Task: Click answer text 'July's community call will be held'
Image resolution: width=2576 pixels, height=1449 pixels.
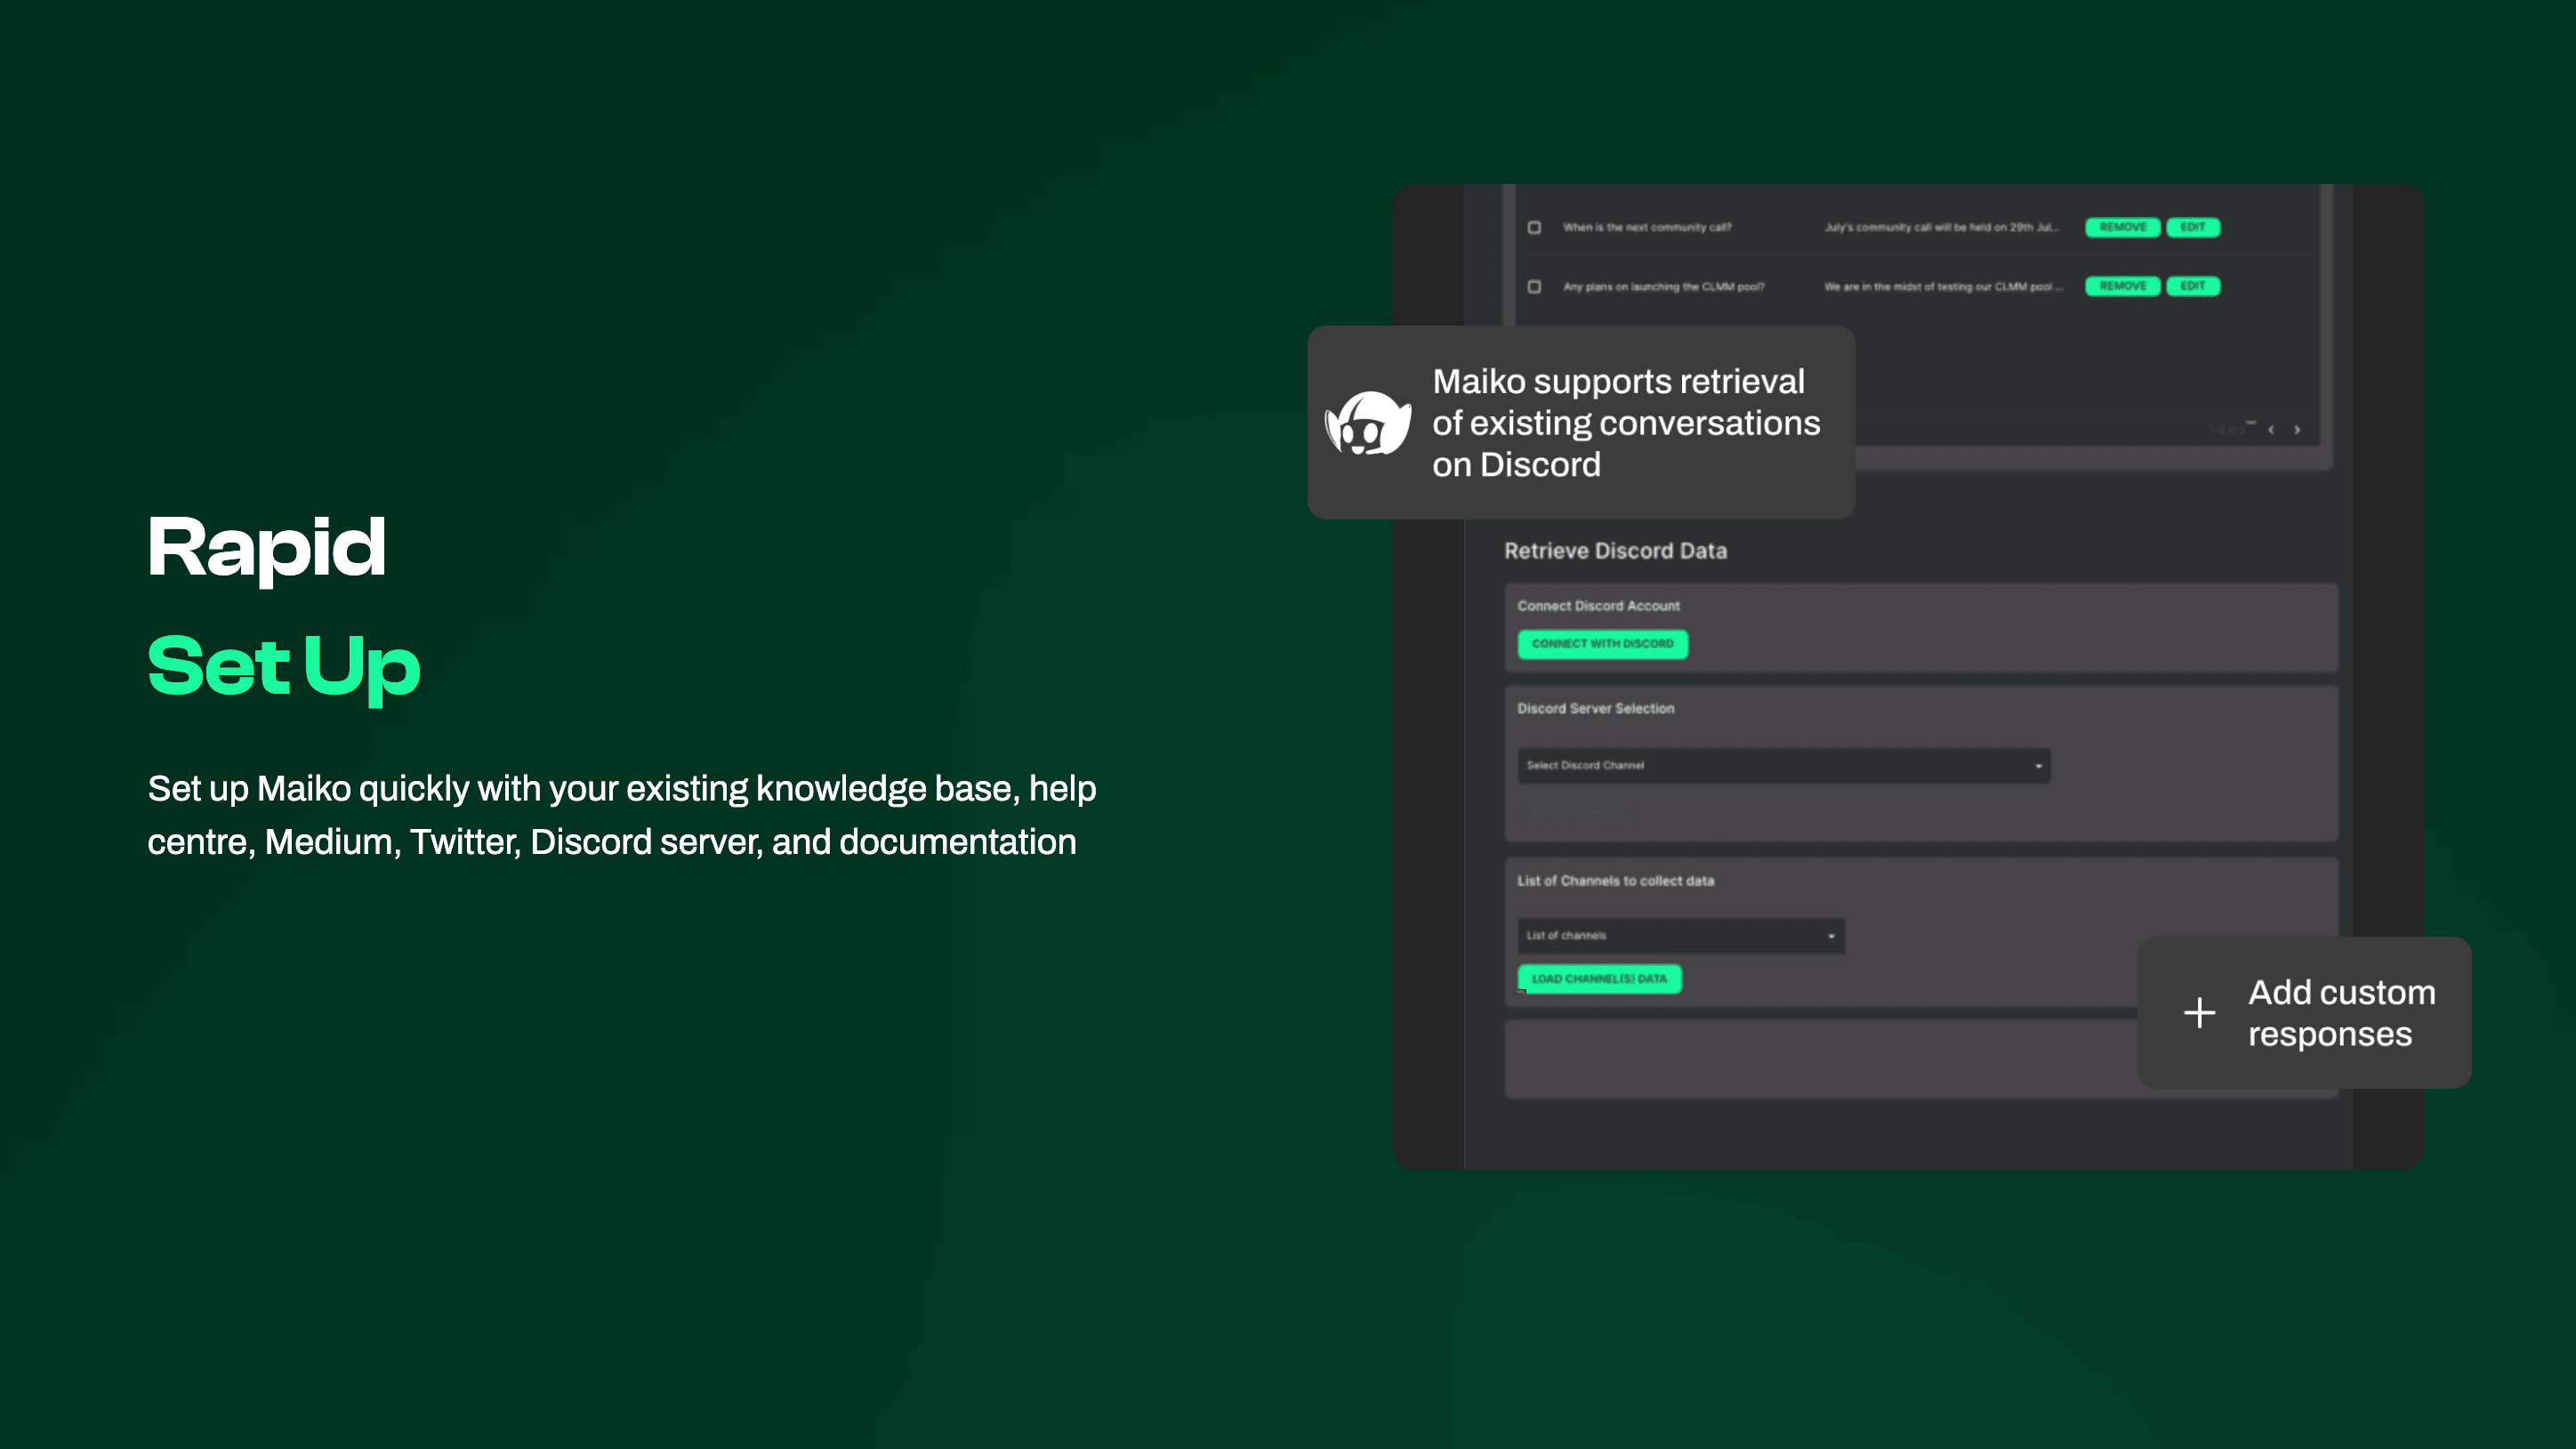Action: click(x=1940, y=227)
